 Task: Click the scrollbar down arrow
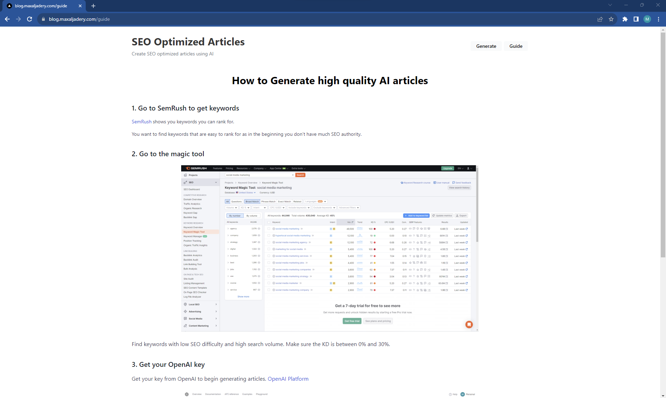663,395
